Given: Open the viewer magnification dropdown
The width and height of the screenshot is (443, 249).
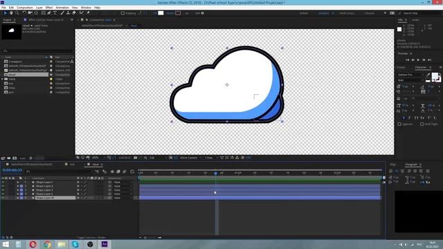Looking at the screenshot, I should click(x=98, y=158).
